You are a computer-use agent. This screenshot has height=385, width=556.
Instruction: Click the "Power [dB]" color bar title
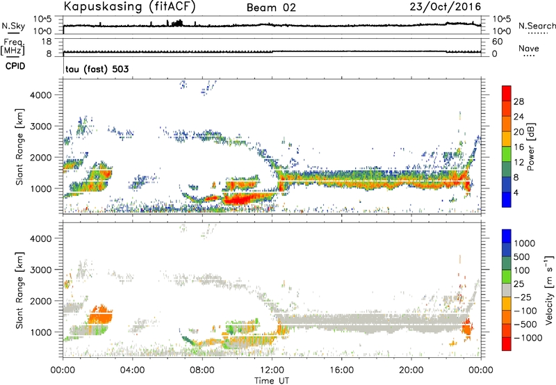[x=531, y=147]
